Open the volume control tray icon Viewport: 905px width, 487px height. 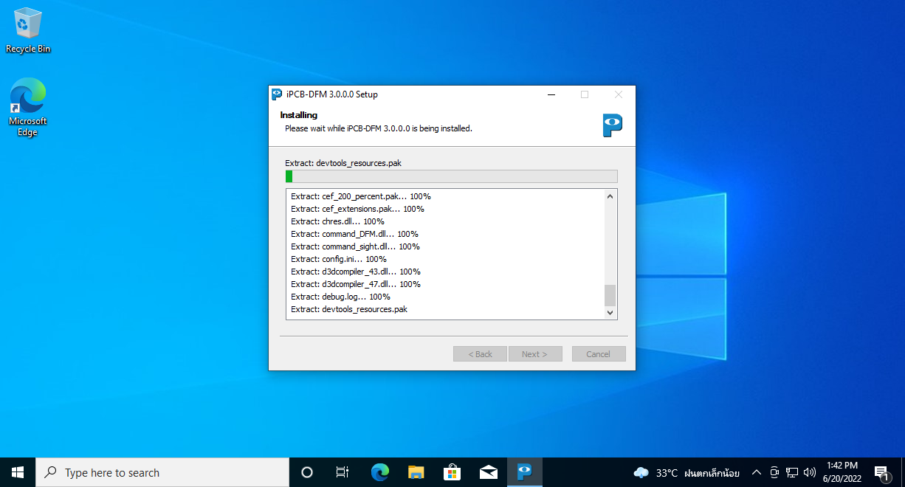click(810, 472)
